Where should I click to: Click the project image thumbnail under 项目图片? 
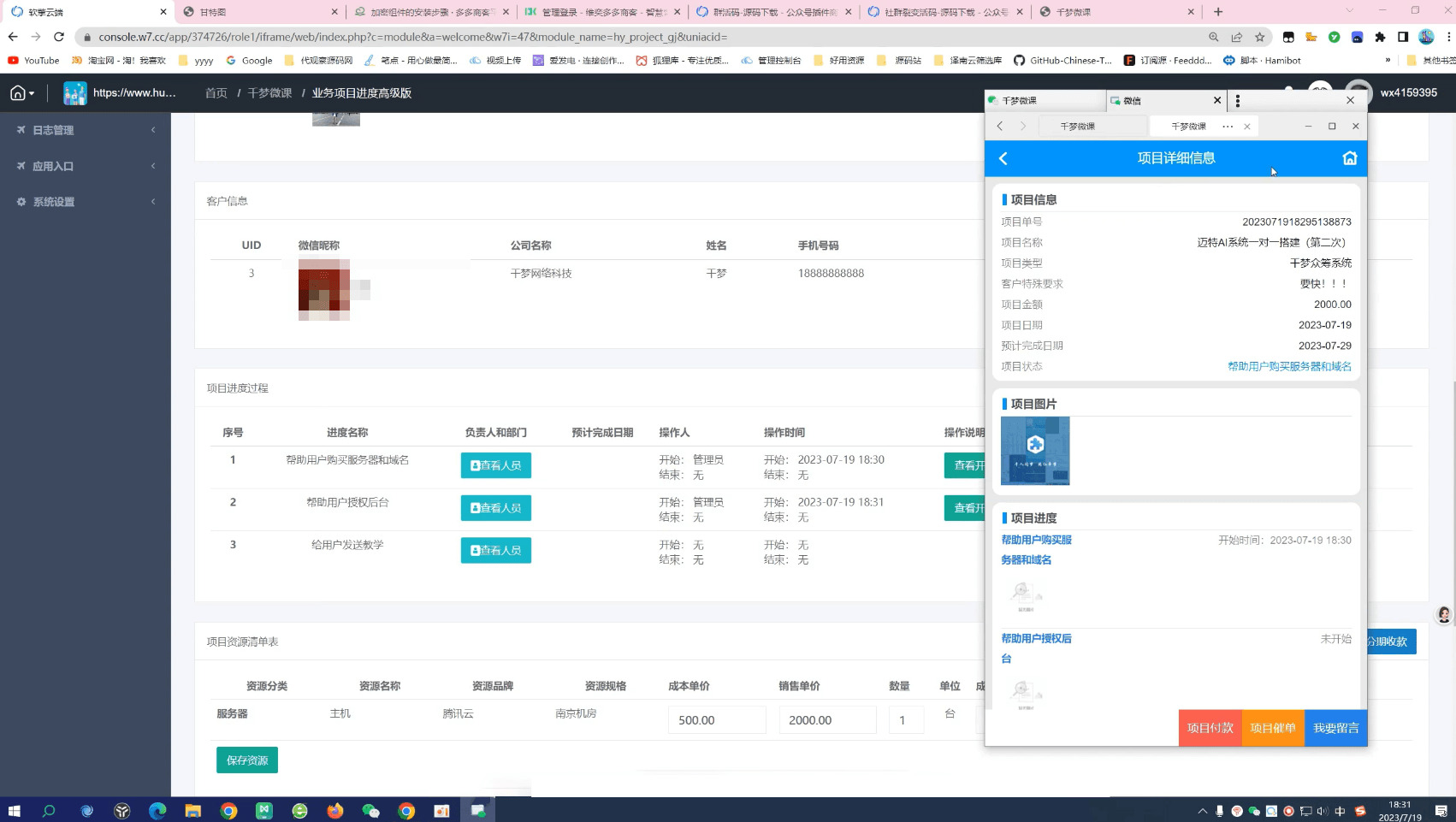click(x=1035, y=451)
